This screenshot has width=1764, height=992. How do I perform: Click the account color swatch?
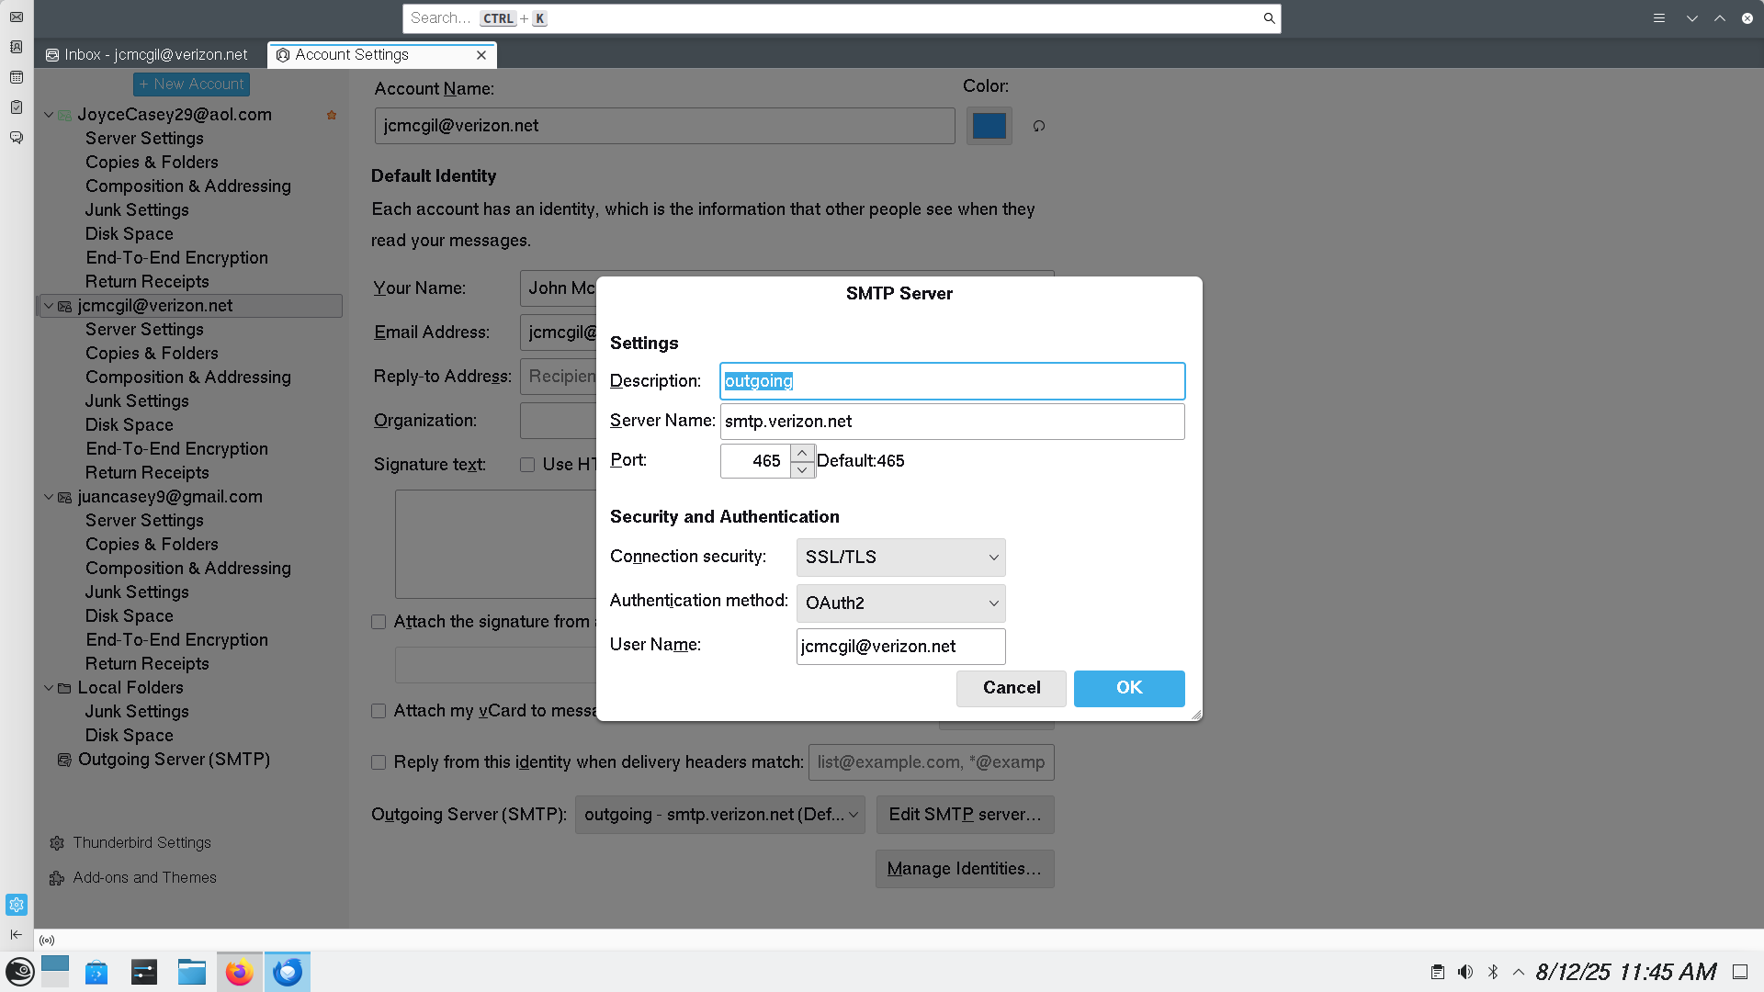tap(989, 126)
